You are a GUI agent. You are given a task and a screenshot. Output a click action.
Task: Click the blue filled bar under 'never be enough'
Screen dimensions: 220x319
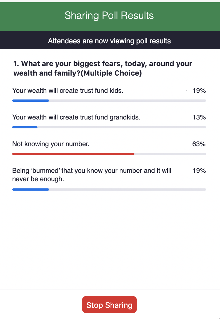31,190
